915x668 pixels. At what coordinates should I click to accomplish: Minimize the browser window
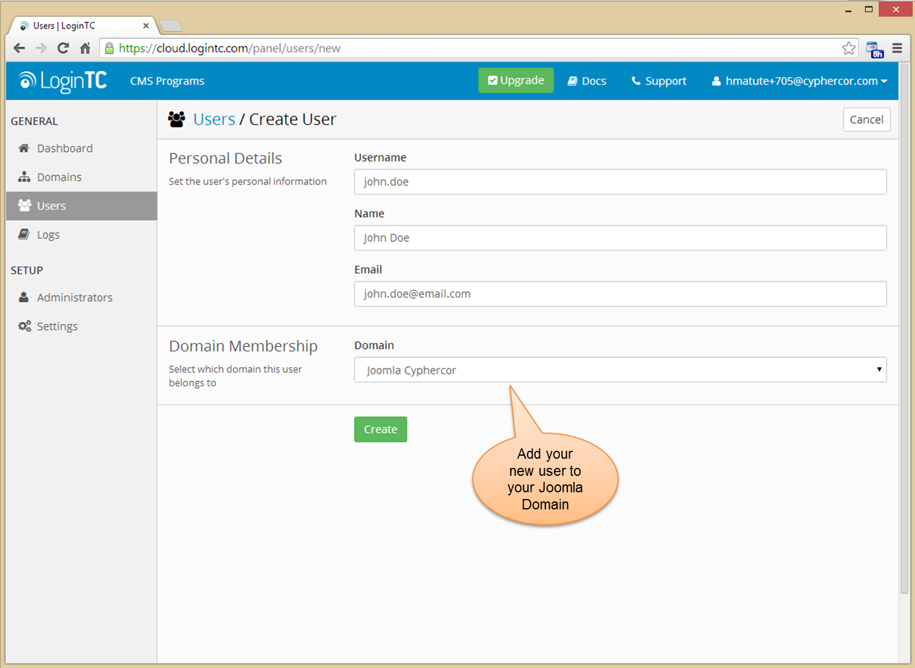coord(848,10)
